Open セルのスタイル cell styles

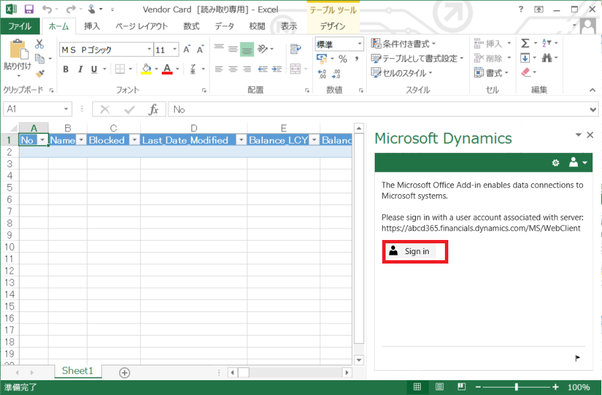(401, 73)
